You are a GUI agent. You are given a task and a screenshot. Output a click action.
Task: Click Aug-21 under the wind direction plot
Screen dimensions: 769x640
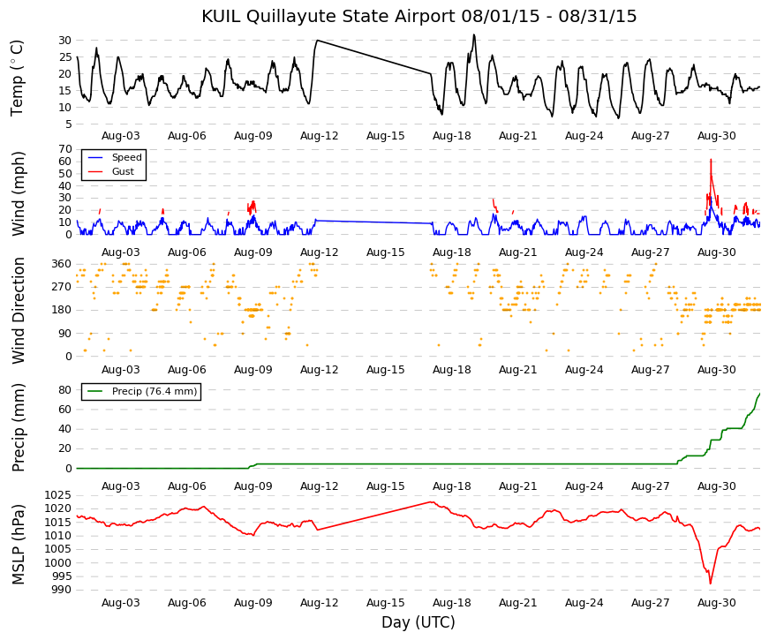pyautogui.click(x=518, y=370)
